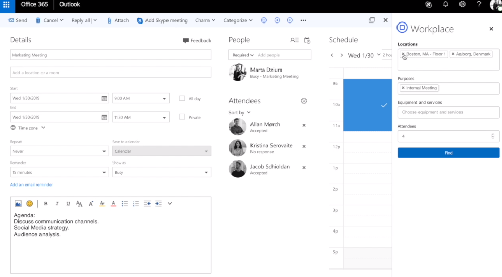Screen dimensions: 502x277
Task: Click the arrow-in-circle add-in icon
Action: 277,20
